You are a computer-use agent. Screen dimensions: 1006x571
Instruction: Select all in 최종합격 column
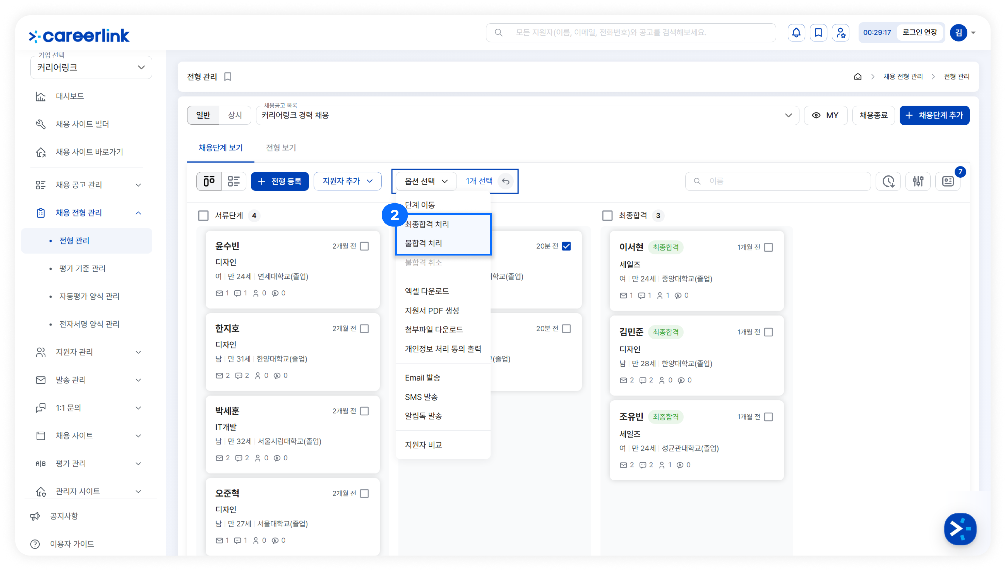tap(607, 216)
